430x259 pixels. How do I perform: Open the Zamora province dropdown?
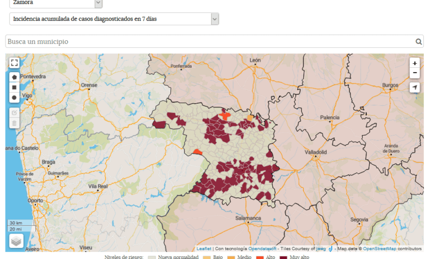point(98,3)
